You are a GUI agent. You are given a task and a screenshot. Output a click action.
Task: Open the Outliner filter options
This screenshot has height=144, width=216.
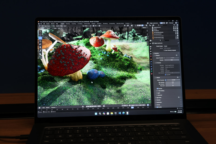[174, 25]
